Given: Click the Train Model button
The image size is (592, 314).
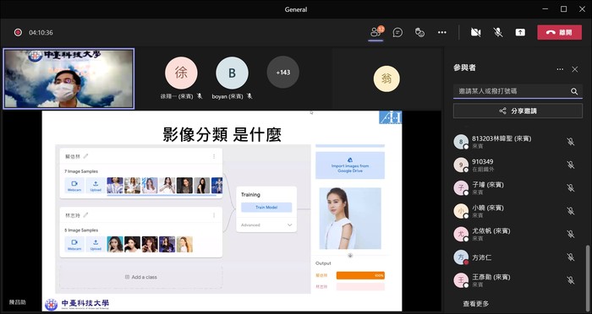Looking at the screenshot, I should [266, 208].
